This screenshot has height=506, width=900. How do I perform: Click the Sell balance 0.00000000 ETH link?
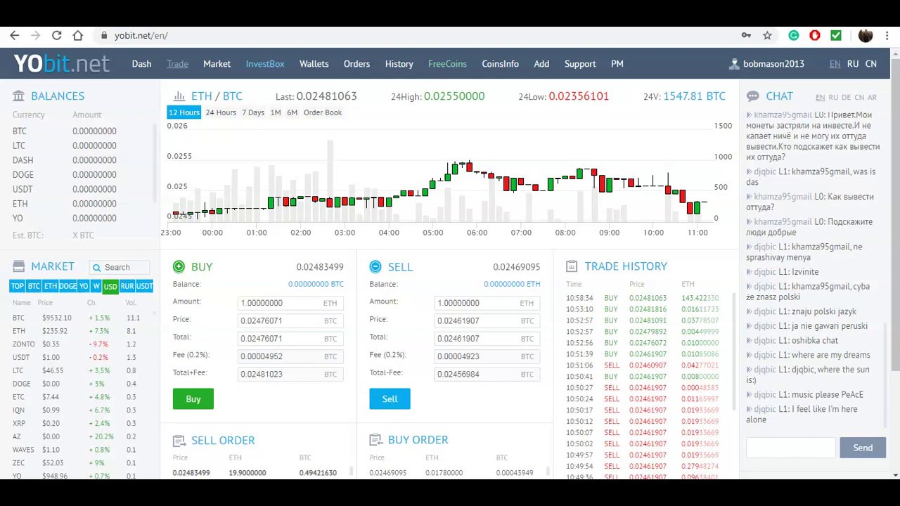[512, 284]
